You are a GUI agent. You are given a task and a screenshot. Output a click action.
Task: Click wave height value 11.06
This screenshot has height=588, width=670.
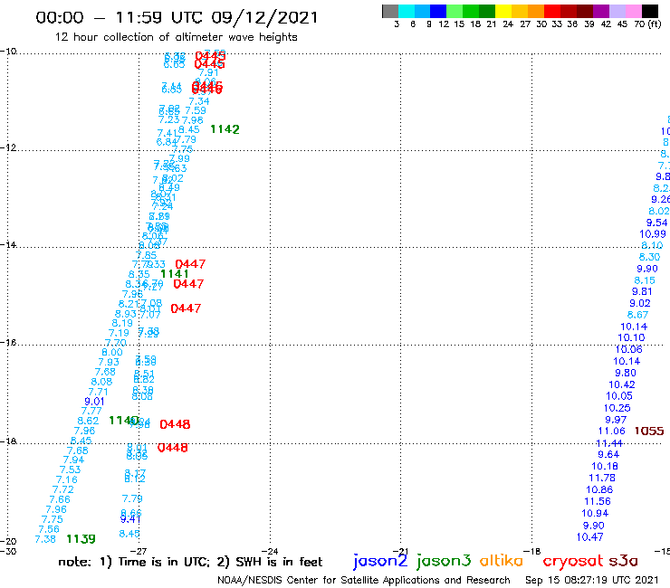tap(611, 432)
